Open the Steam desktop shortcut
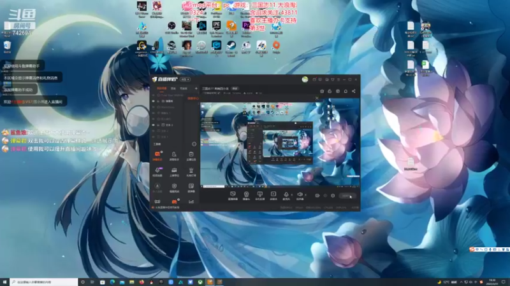 pos(231,47)
